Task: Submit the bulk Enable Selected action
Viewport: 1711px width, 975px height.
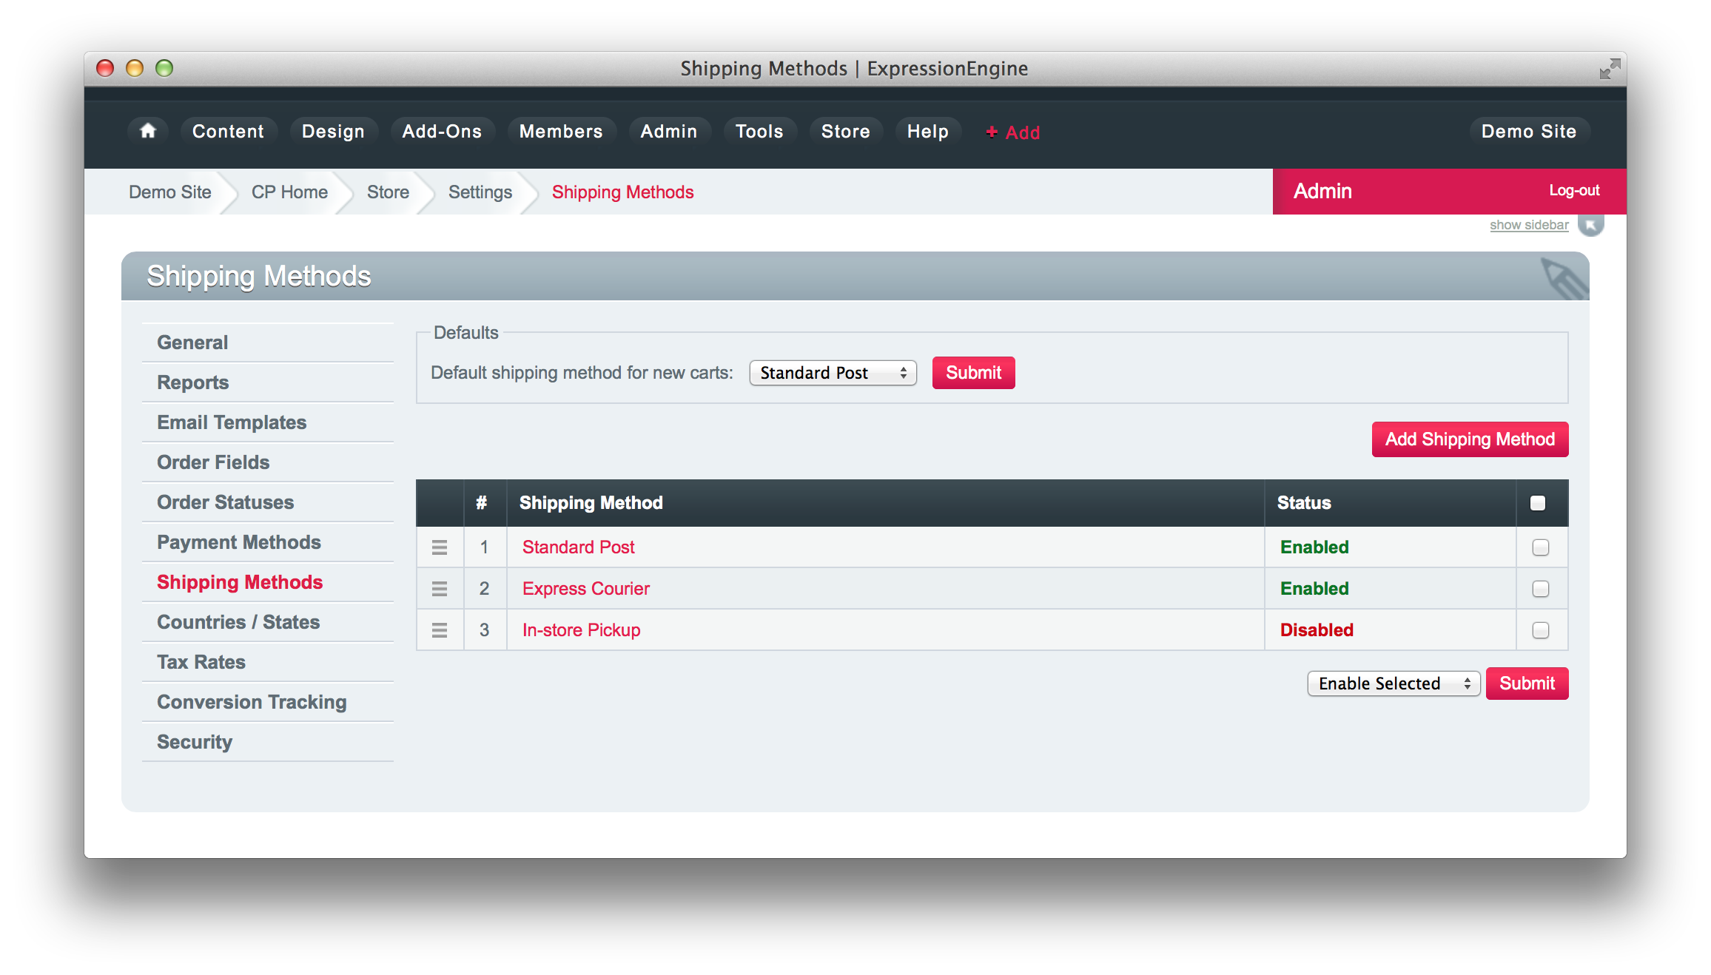Action: coord(1527,684)
